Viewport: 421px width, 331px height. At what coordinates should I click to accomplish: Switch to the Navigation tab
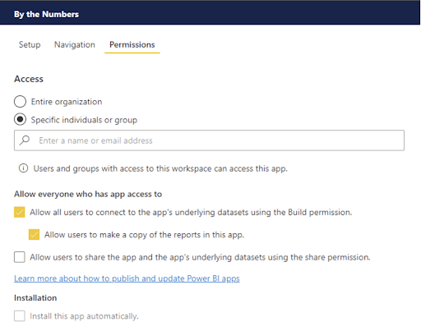[x=75, y=44]
